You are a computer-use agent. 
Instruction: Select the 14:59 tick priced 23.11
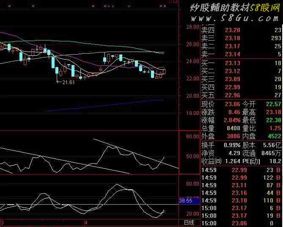[x=241, y=185]
